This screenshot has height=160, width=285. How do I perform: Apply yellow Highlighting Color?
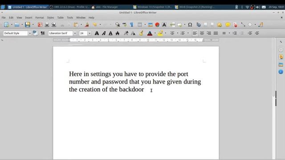click(160, 33)
